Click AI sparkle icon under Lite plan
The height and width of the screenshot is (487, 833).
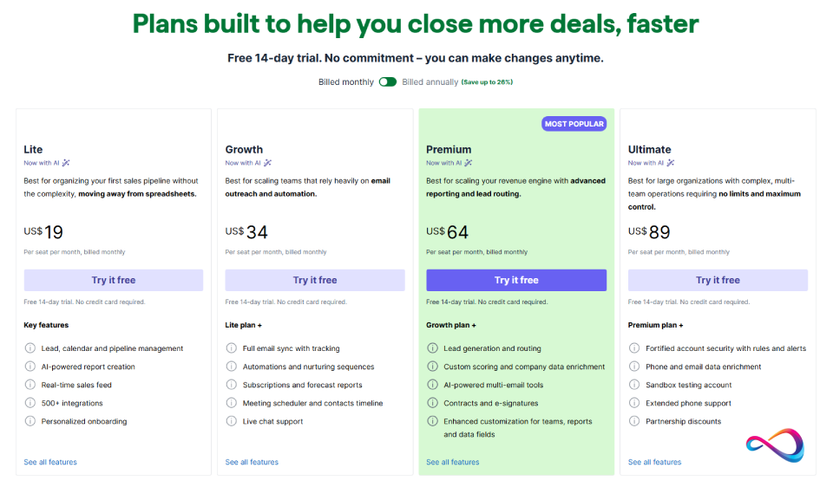point(66,163)
